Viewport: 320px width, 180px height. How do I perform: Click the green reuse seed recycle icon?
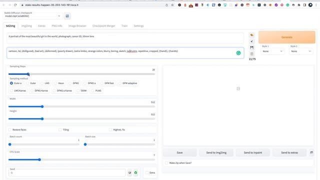(x=135, y=172)
